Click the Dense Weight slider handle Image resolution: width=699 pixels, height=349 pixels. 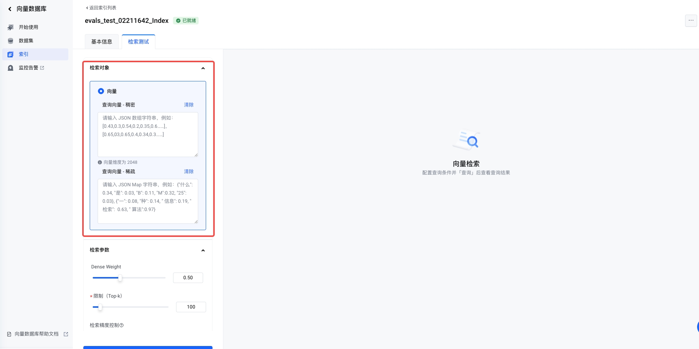tap(120, 278)
